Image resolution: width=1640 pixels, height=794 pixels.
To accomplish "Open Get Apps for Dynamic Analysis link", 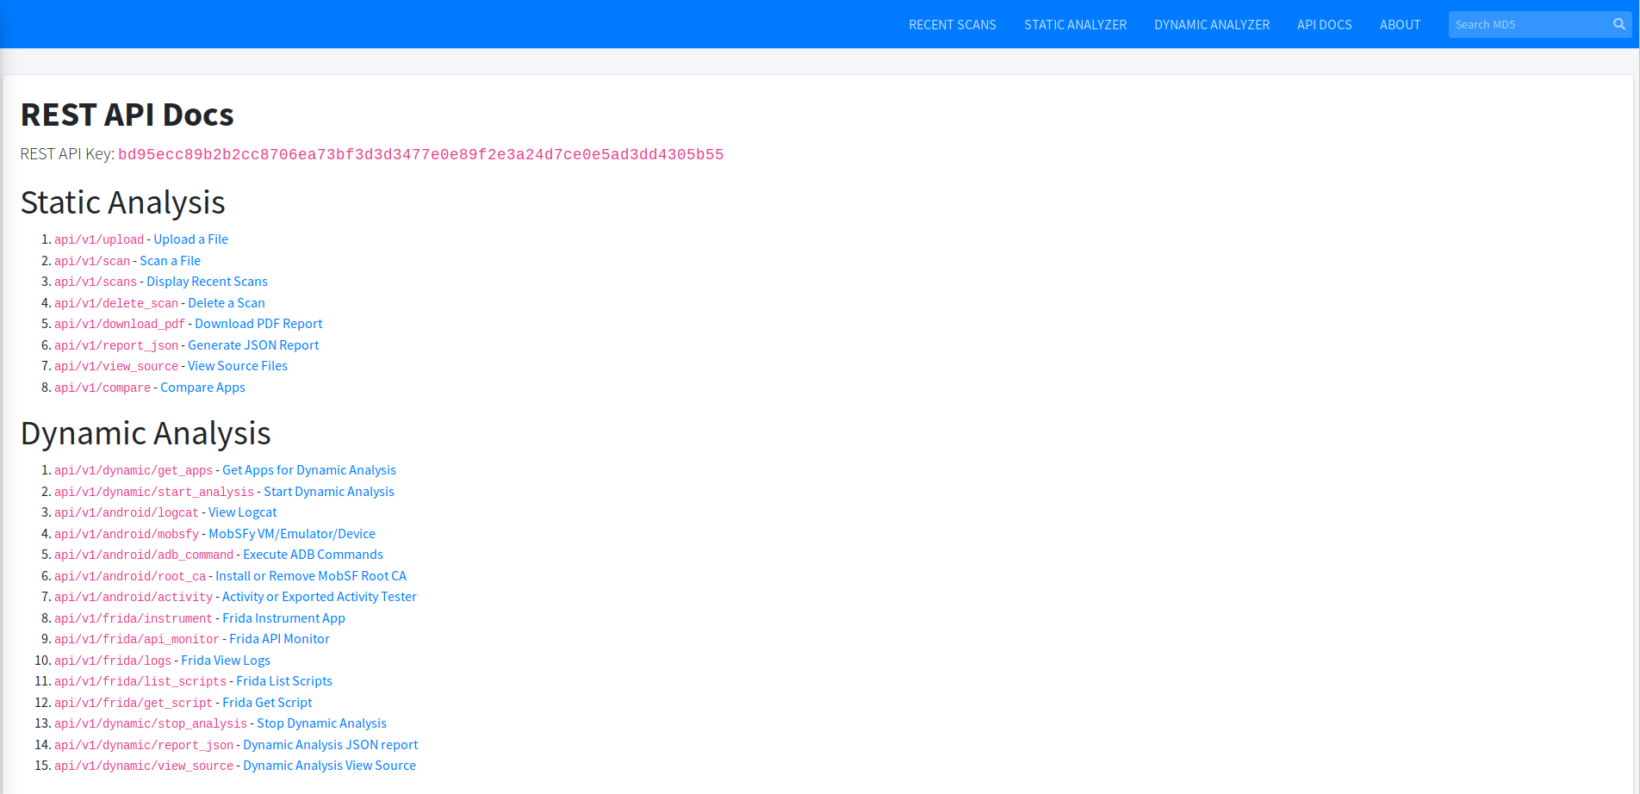I will click(x=309, y=470).
